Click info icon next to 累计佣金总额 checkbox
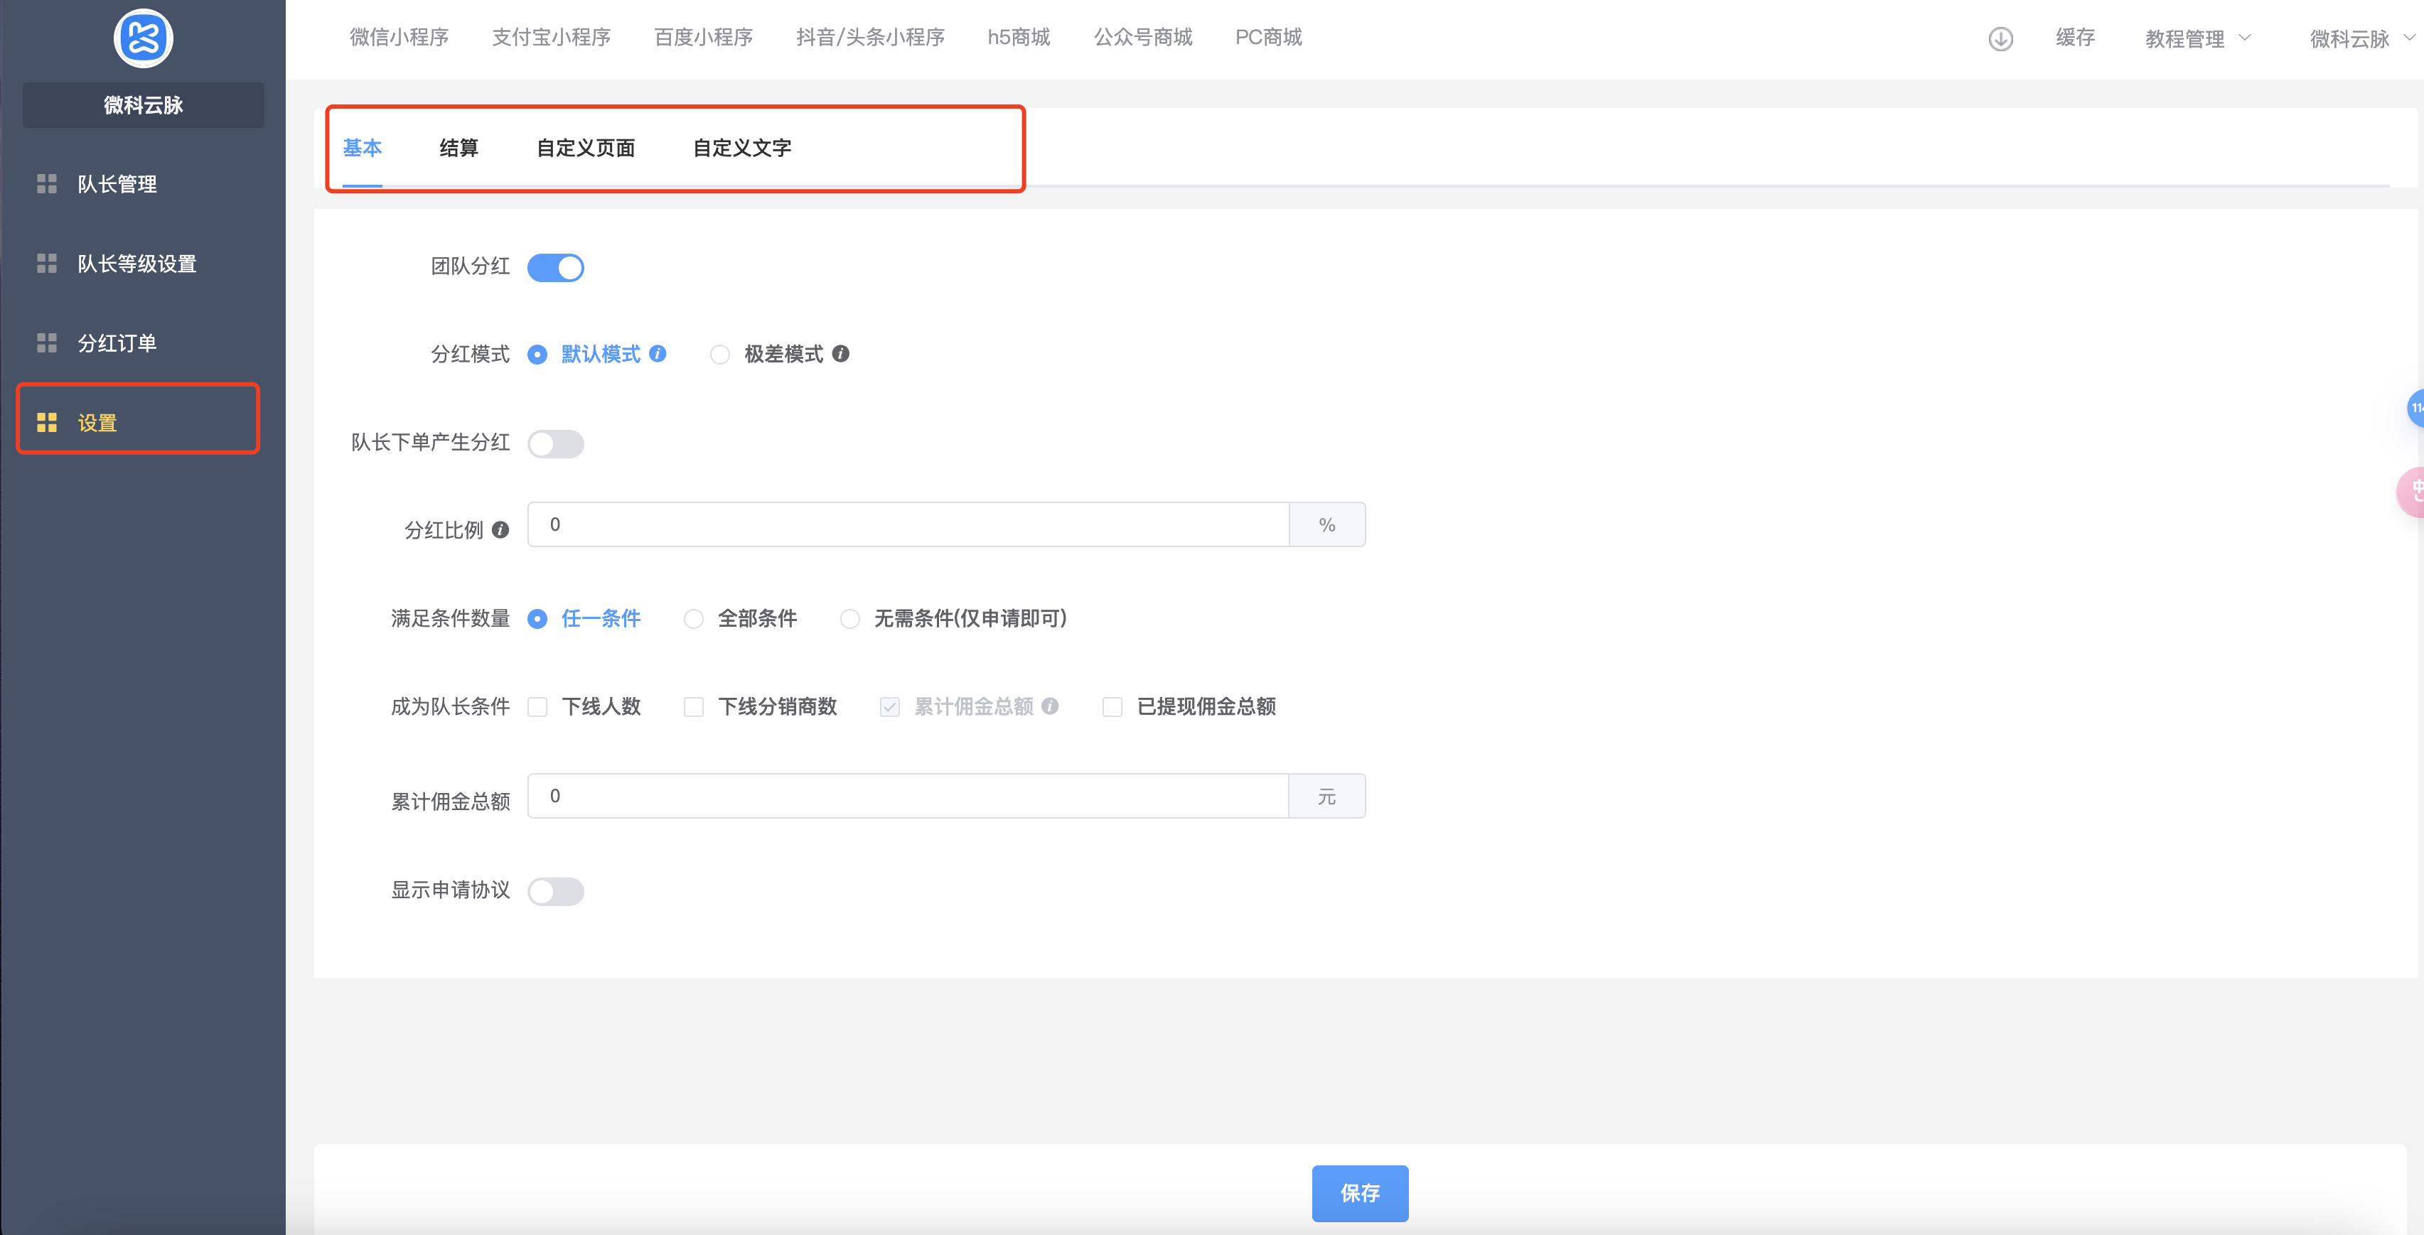2424x1235 pixels. tap(1050, 706)
